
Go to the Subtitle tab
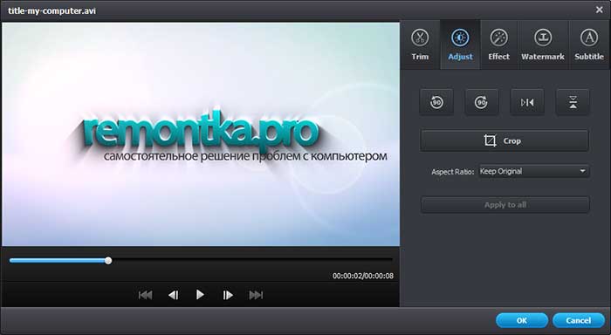click(589, 44)
